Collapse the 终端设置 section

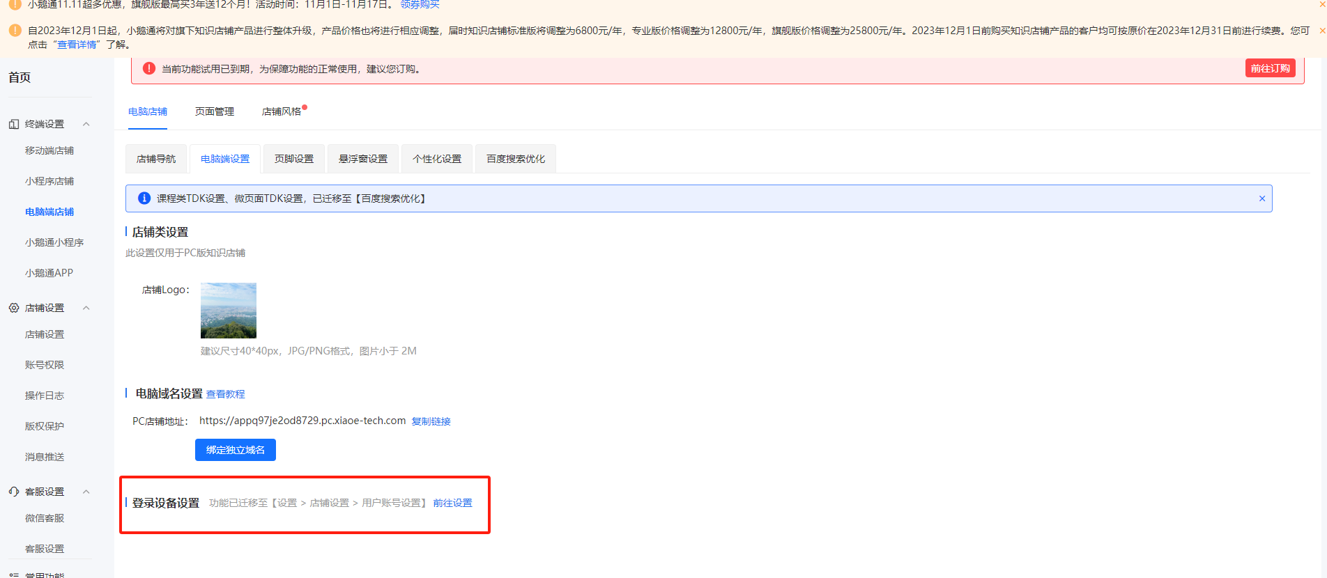tap(86, 124)
